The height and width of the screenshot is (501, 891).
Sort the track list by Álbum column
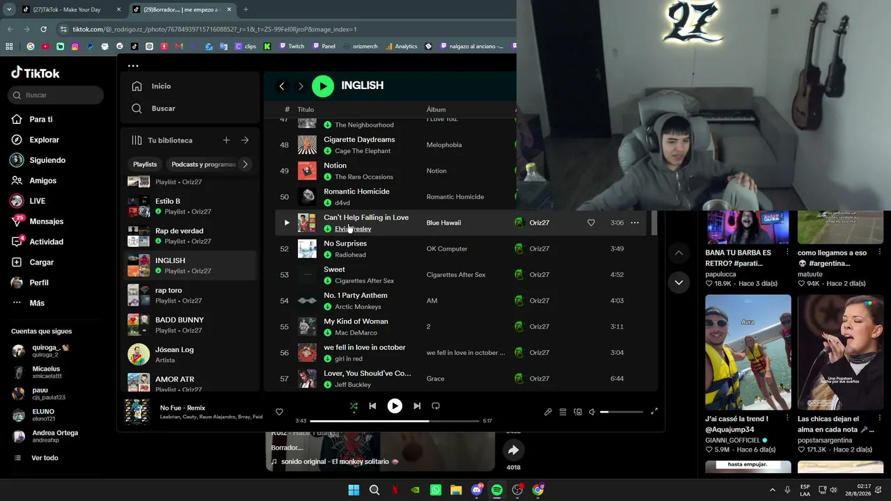(x=436, y=110)
